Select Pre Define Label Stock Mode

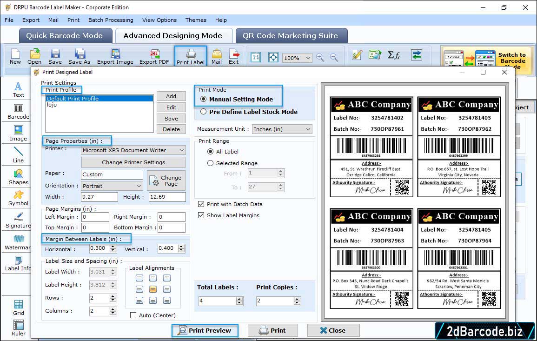(204, 112)
